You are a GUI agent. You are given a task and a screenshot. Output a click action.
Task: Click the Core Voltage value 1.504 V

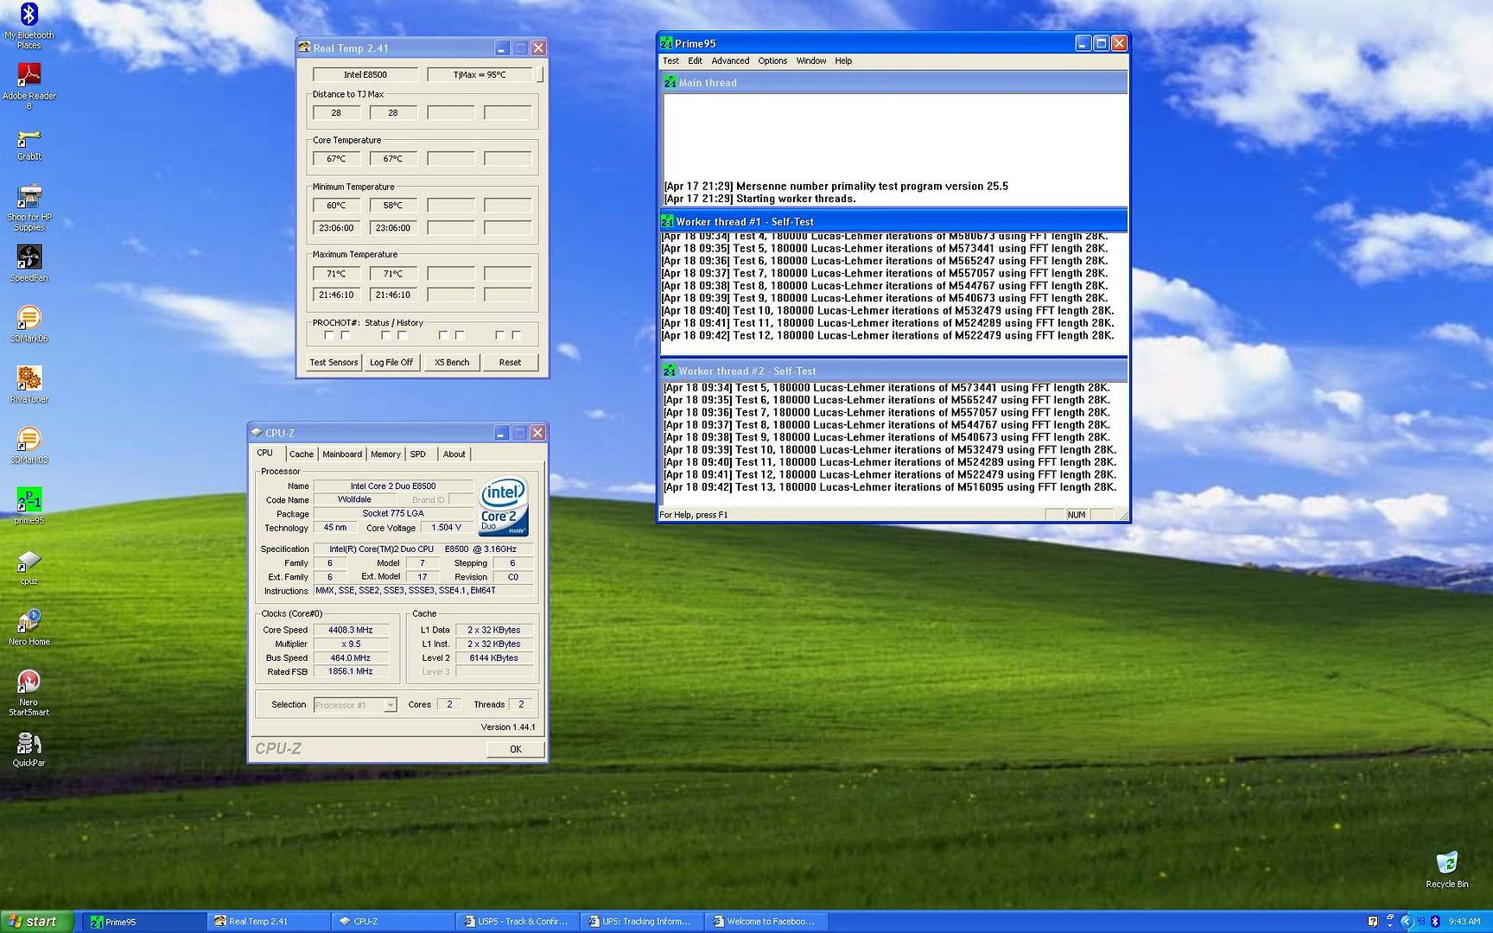[447, 527]
